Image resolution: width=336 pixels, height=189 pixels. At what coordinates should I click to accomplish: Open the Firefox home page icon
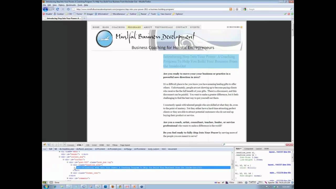68,9
